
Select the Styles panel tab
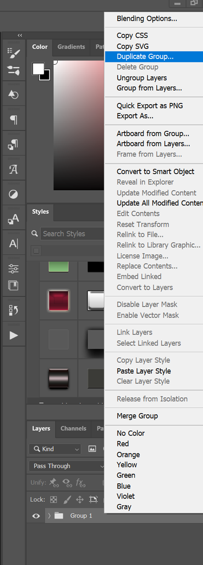(41, 211)
